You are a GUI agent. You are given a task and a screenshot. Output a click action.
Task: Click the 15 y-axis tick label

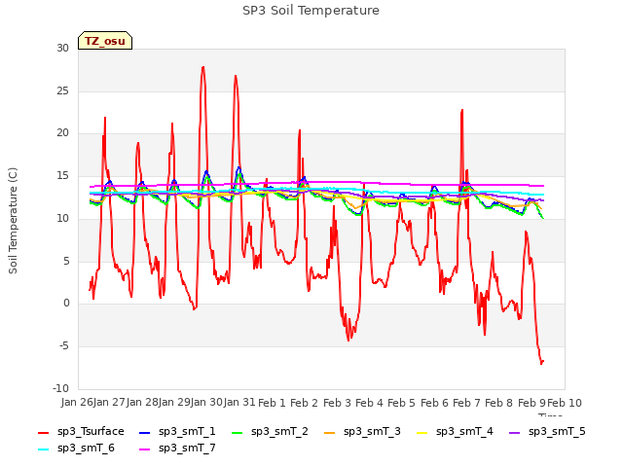tap(62, 175)
